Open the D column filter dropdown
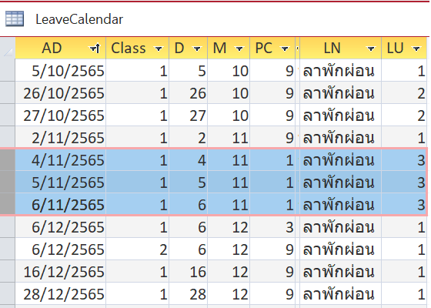Image resolution: width=431 pixels, height=308 pixels. tap(197, 49)
